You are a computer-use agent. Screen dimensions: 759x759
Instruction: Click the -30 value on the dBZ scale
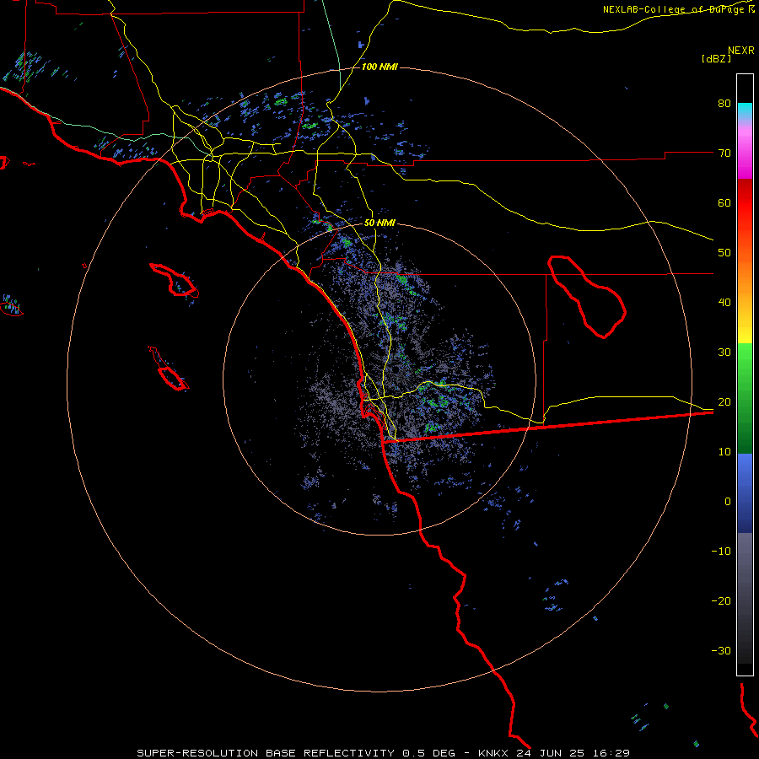[x=721, y=650]
